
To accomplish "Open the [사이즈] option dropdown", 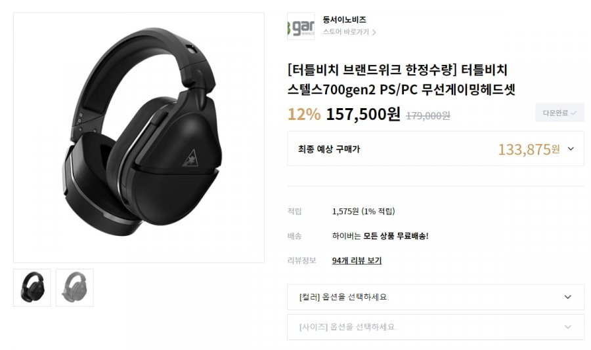I will [x=436, y=327].
